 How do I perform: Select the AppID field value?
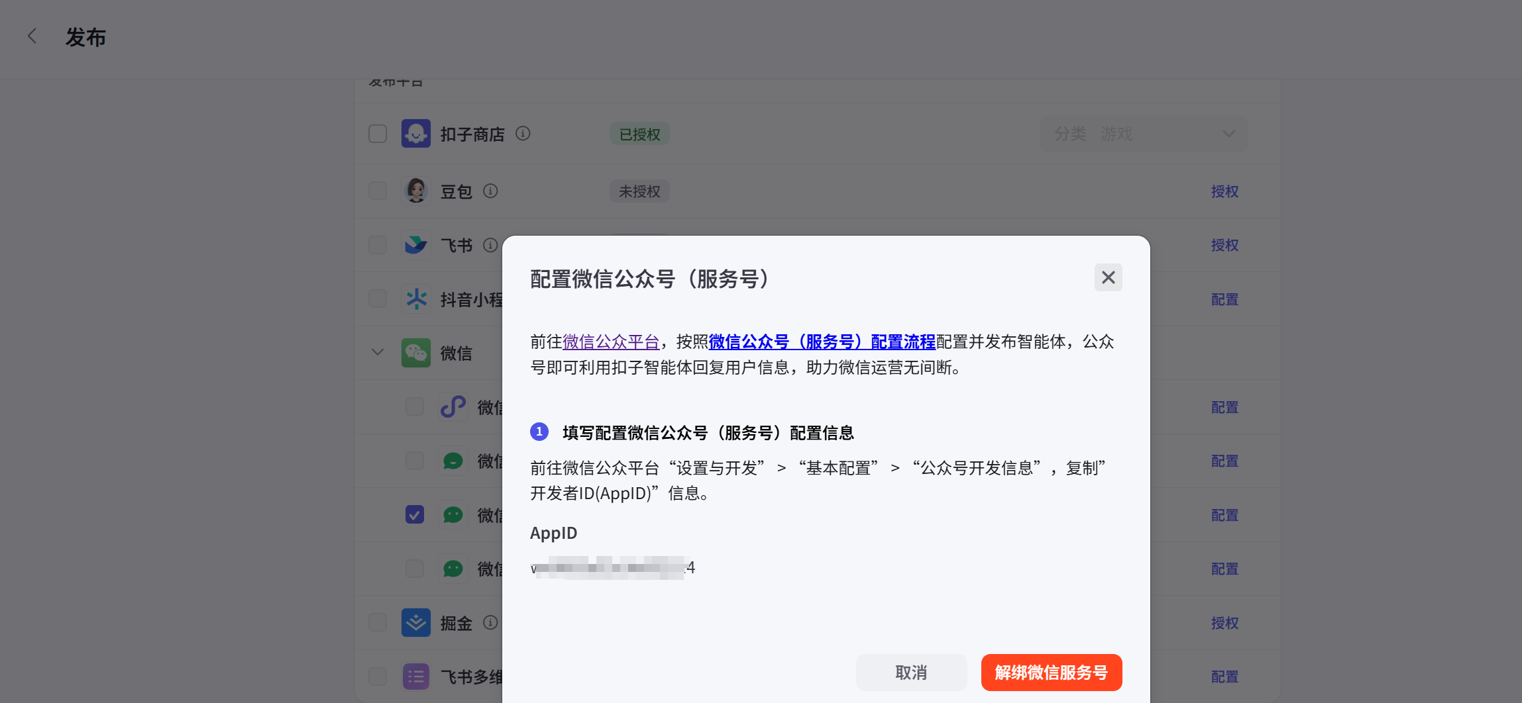[x=613, y=567]
